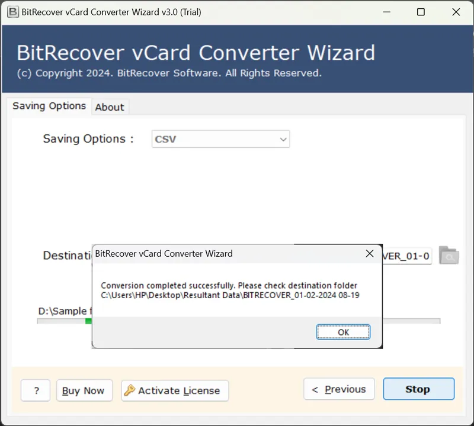Click the BitRecover app icon in title bar
Viewport: 474px width, 426px height.
tap(13, 12)
